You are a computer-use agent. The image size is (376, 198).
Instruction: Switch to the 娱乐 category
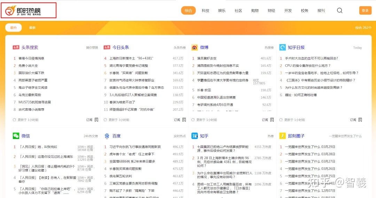(222, 10)
